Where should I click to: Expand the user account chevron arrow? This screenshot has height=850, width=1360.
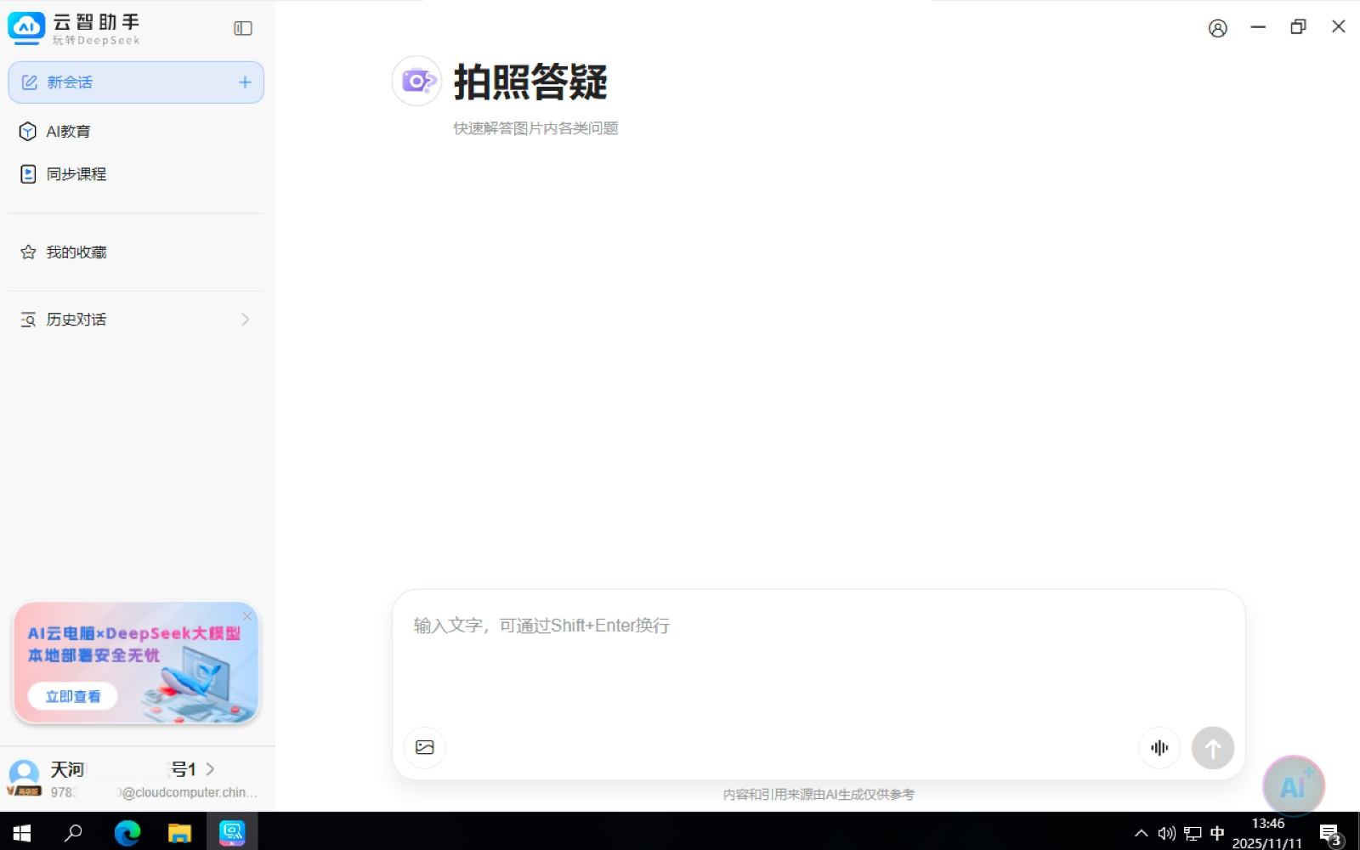coord(210,769)
